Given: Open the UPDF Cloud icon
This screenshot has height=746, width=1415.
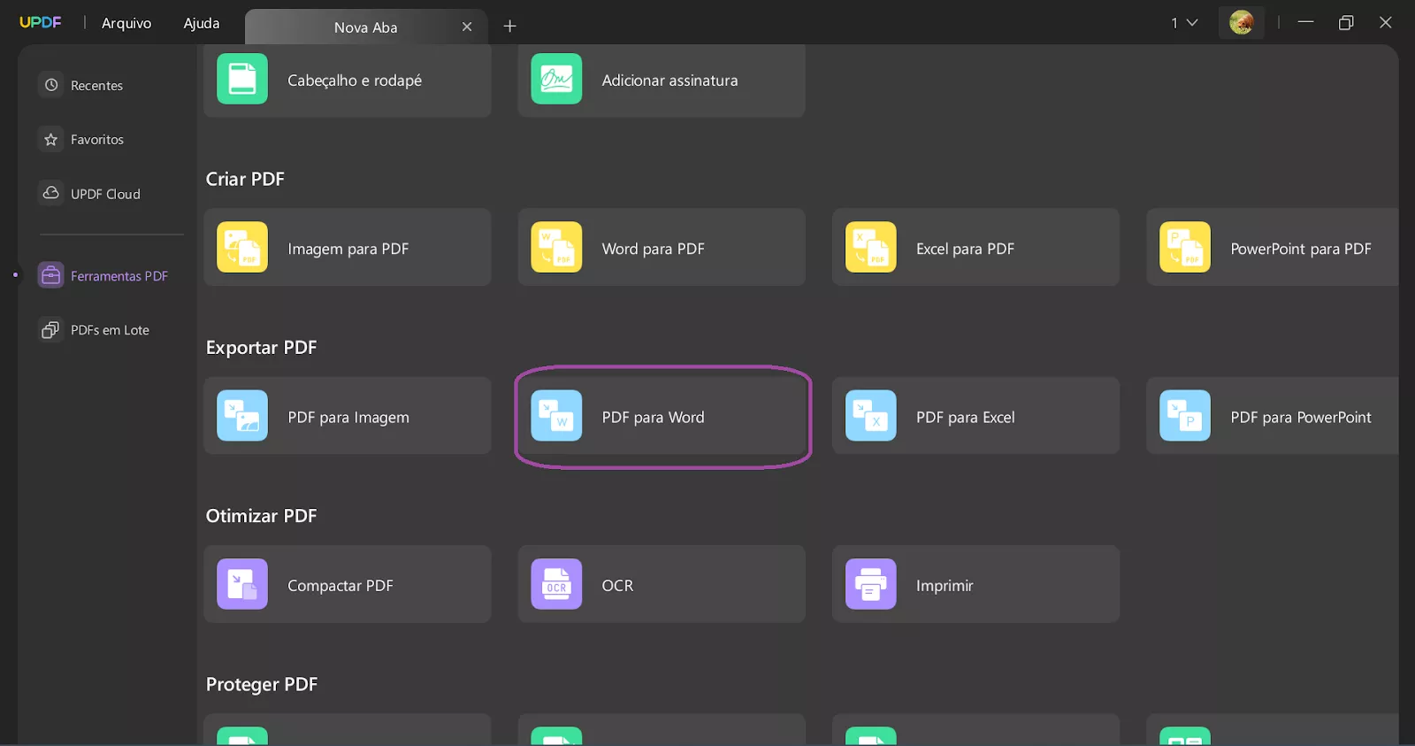Looking at the screenshot, I should [x=51, y=193].
